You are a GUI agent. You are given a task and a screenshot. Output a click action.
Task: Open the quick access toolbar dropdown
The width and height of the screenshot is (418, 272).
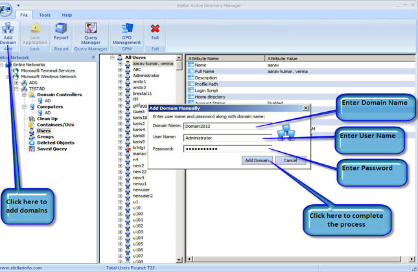18,5
